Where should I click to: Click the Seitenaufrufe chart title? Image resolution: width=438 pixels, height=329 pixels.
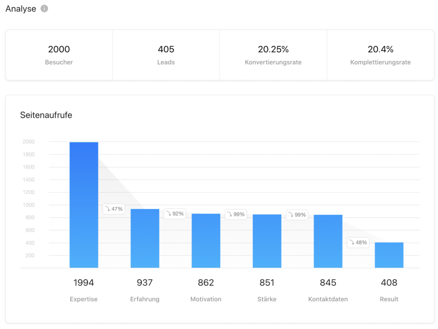coord(46,115)
